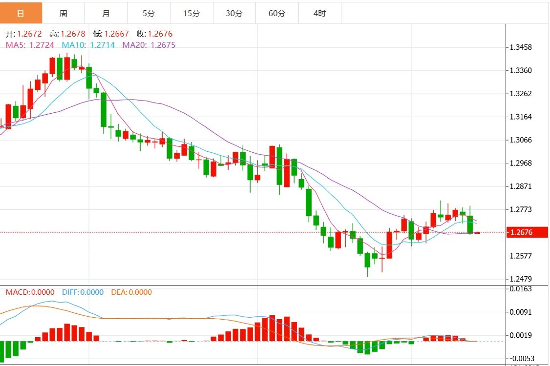Click the 1.2479 price axis label
Image resolution: width=550 pixels, height=366 pixels.
[520, 279]
